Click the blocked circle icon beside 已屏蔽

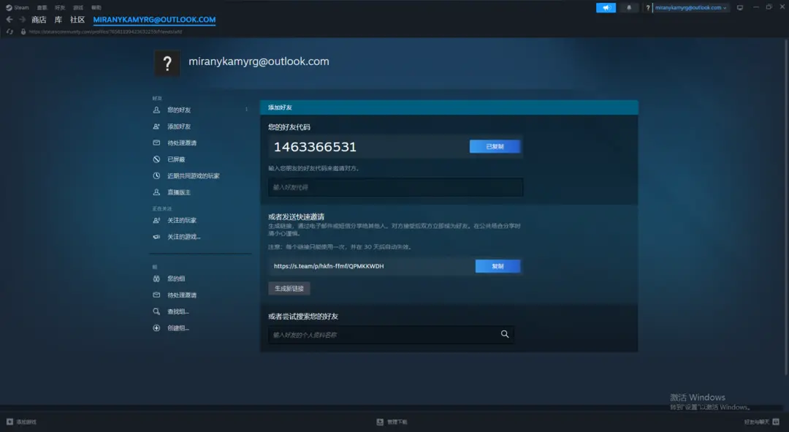(156, 159)
